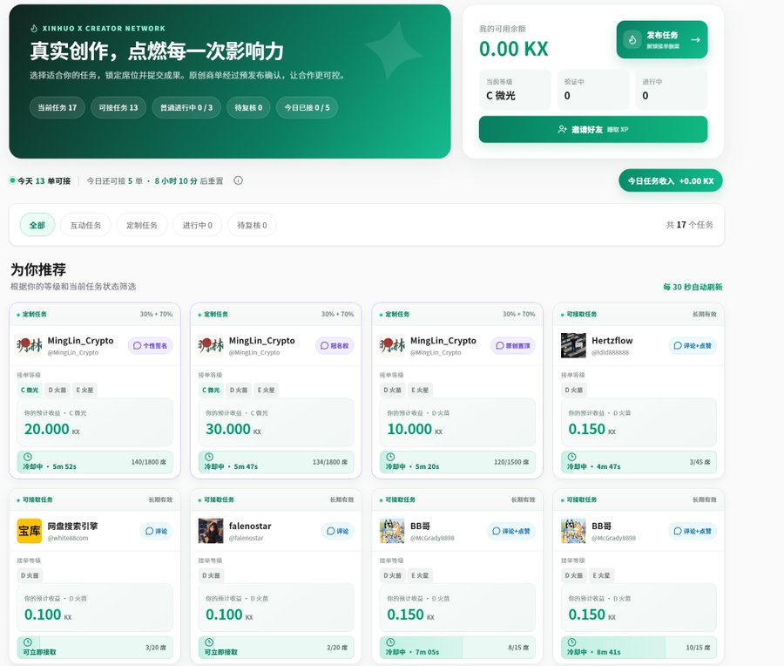Click the 进行中 0 stat box in balance card
Viewport: 784px width, 666px height.
click(672, 90)
